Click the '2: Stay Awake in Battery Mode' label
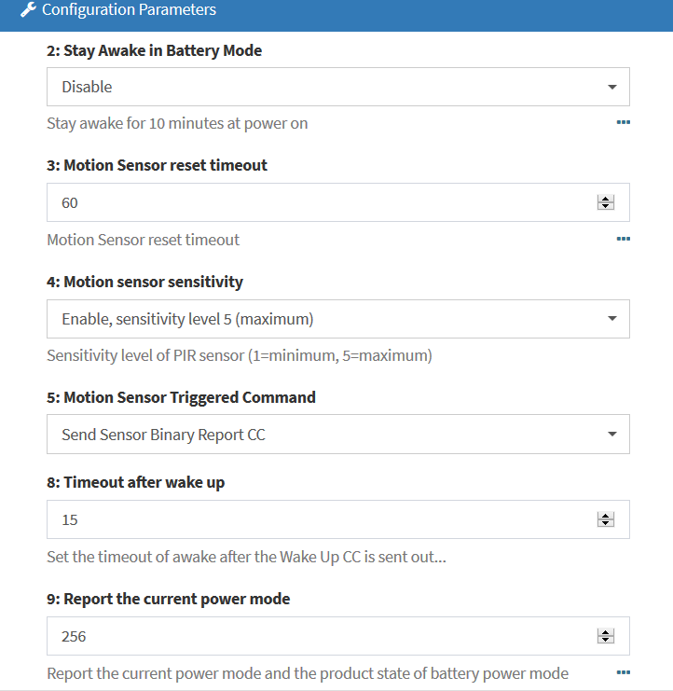This screenshot has height=691, width=673. click(154, 51)
